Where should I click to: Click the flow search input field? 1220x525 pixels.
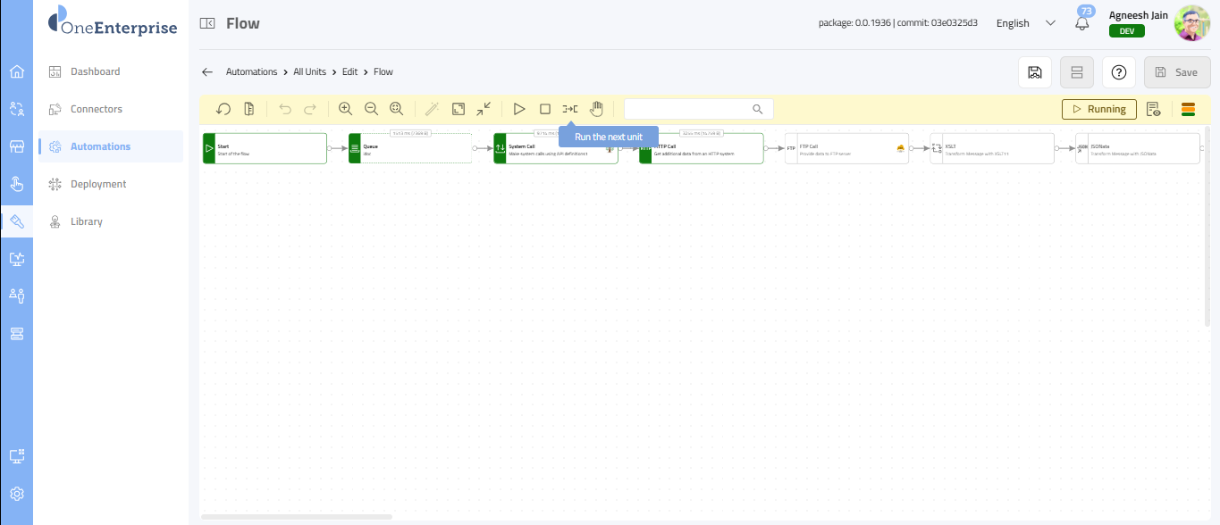688,109
